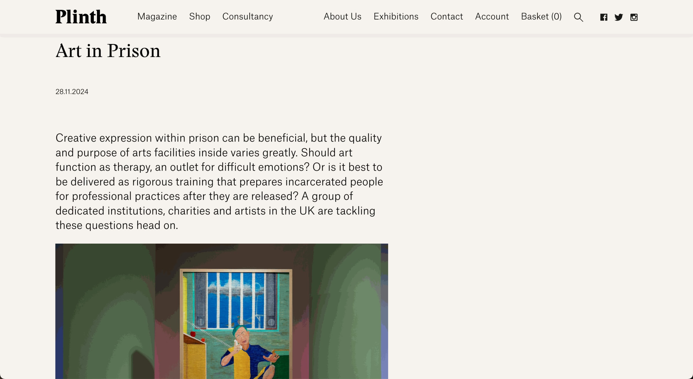The width and height of the screenshot is (693, 379).
Task: Click the Contact link
Action: point(447,17)
